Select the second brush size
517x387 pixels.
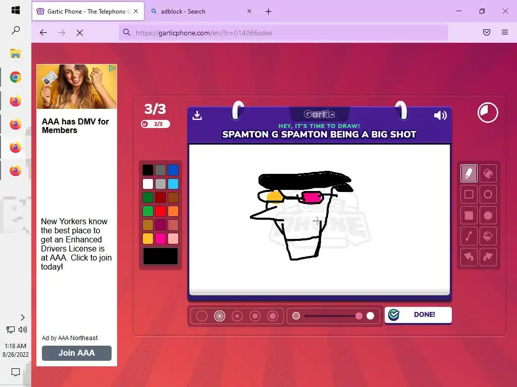220,316
